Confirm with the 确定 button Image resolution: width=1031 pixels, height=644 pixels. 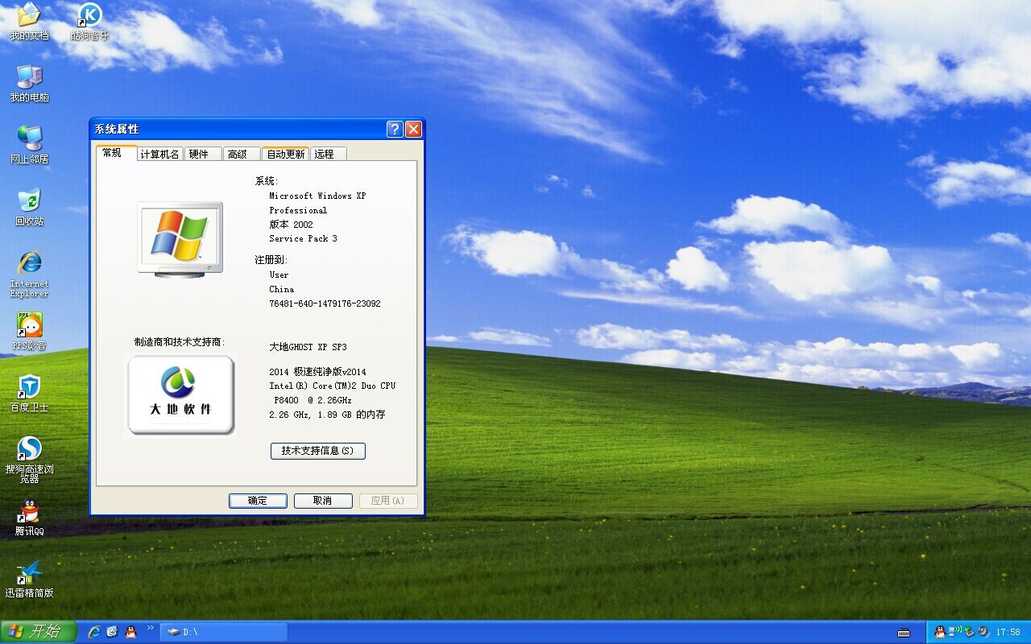click(258, 501)
